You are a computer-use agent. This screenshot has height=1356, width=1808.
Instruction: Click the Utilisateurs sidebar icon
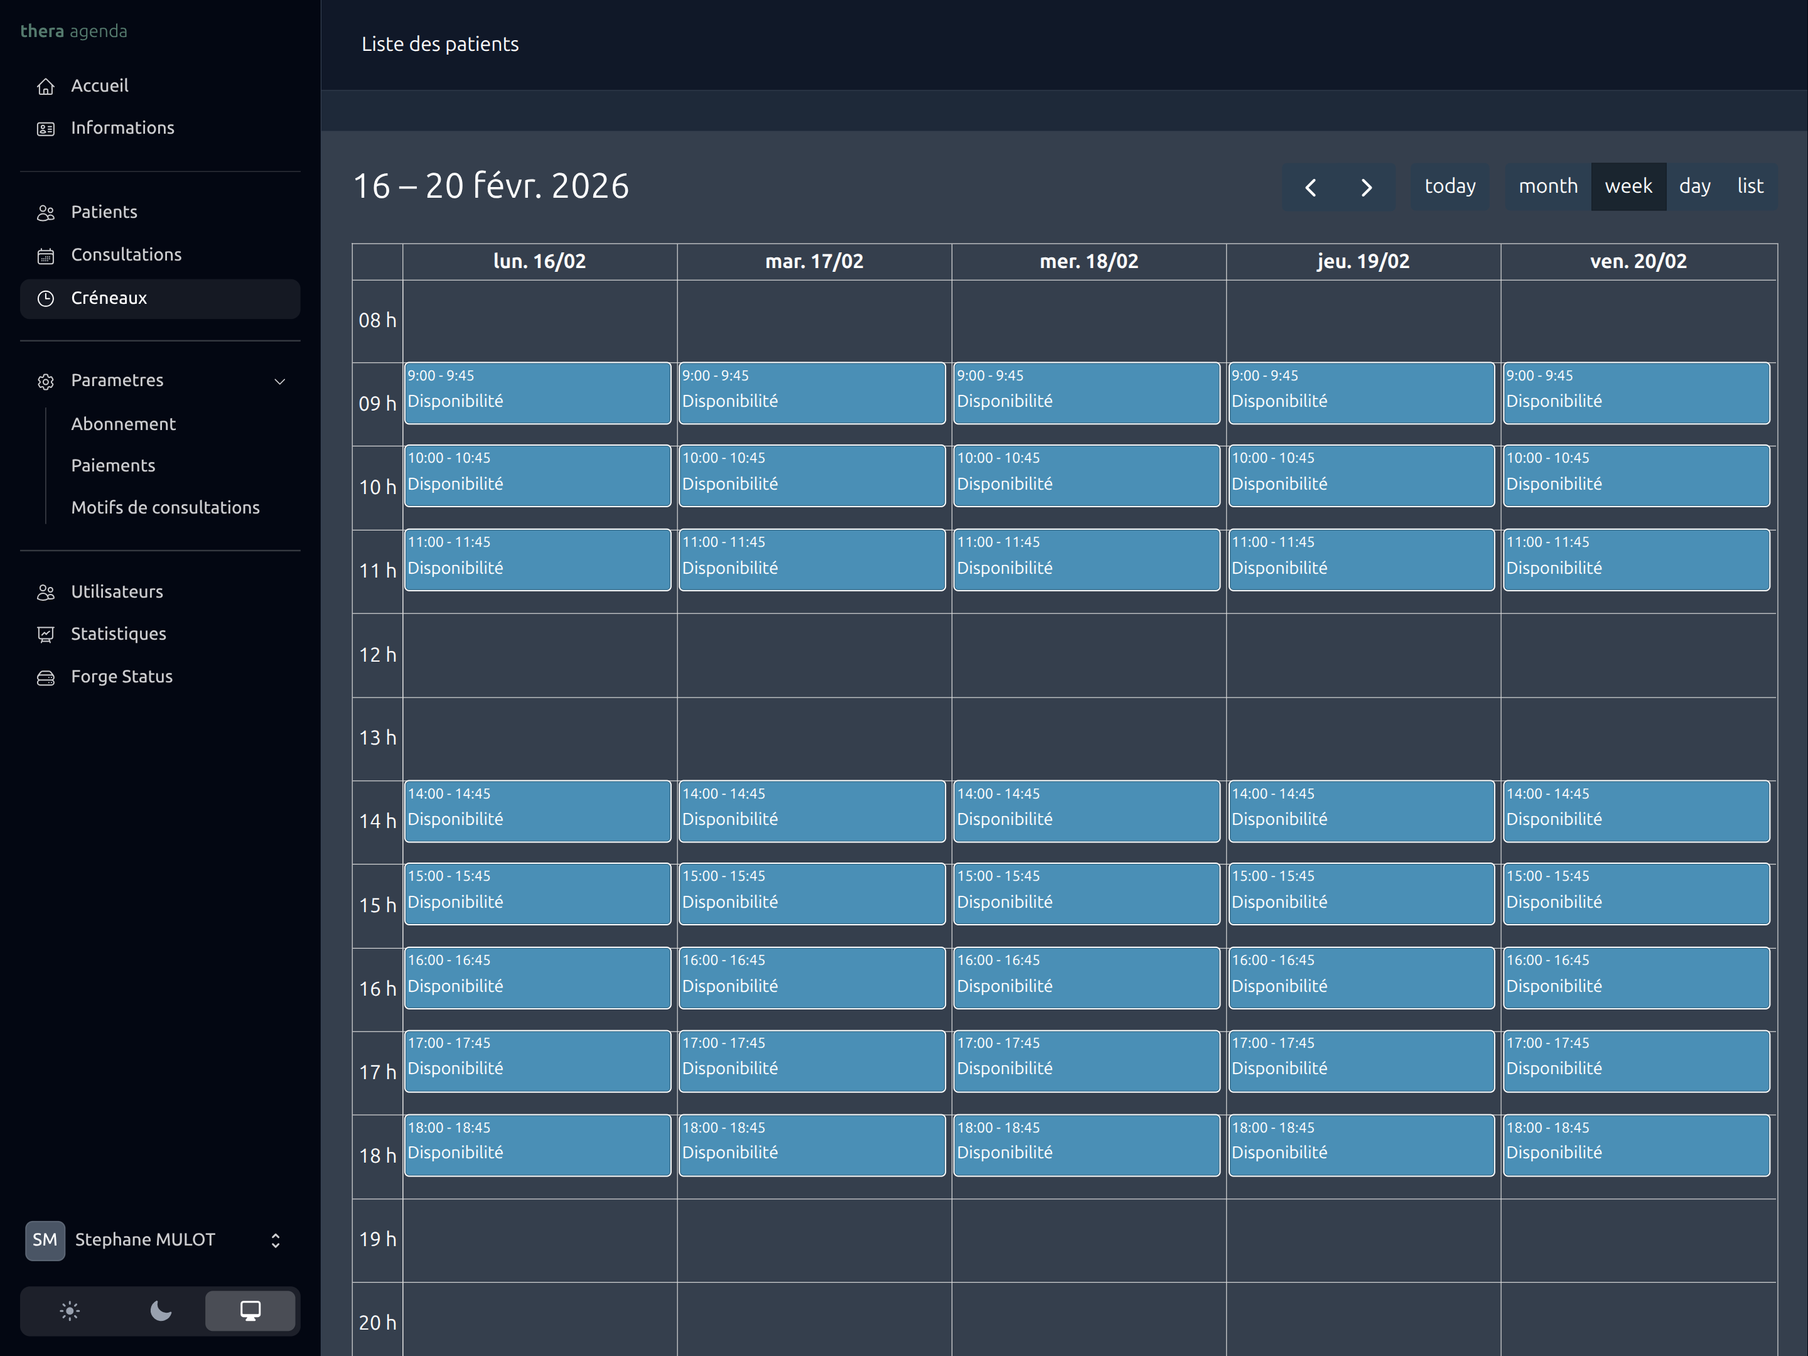coord(46,592)
